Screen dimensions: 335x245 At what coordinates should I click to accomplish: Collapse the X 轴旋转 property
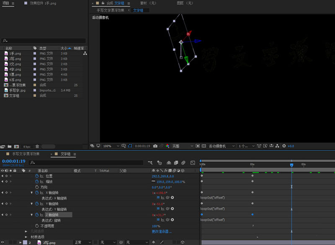(32, 193)
